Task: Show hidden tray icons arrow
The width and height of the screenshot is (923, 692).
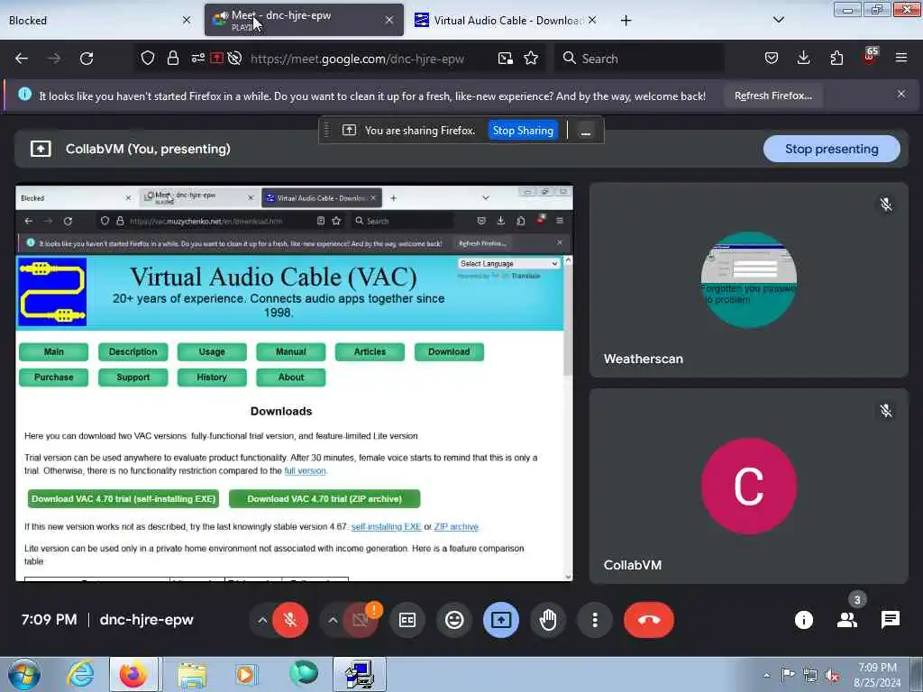Action: coord(766,675)
